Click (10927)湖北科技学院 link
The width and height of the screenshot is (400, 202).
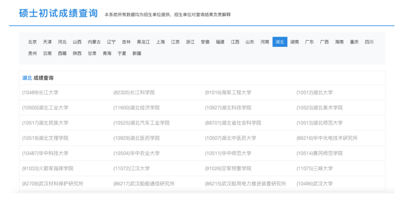click(228, 108)
